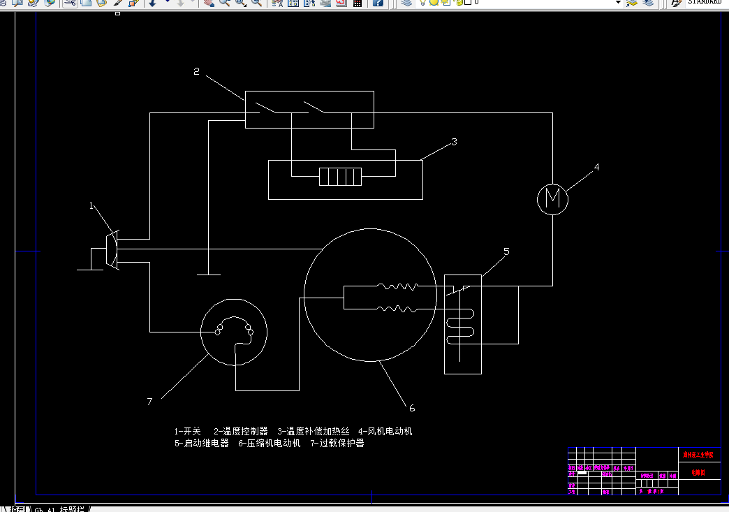Viewport: 729px width, 512px height.
Task: Open the Block Editor tool
Action: click(x=134, y=2)
